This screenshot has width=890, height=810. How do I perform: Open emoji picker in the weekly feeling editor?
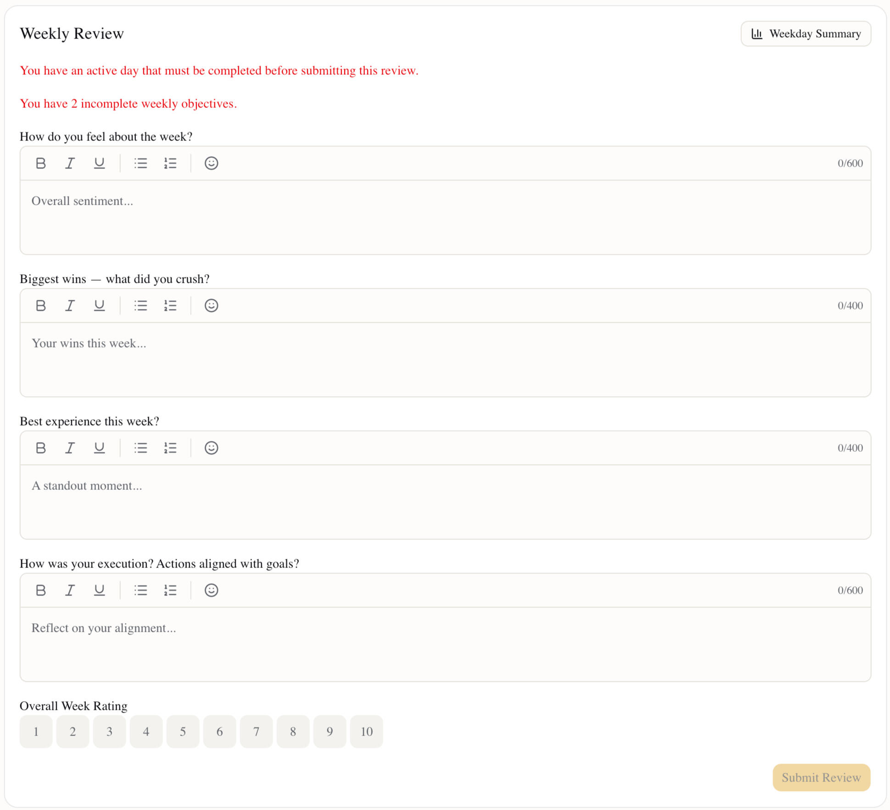(211, 163)
